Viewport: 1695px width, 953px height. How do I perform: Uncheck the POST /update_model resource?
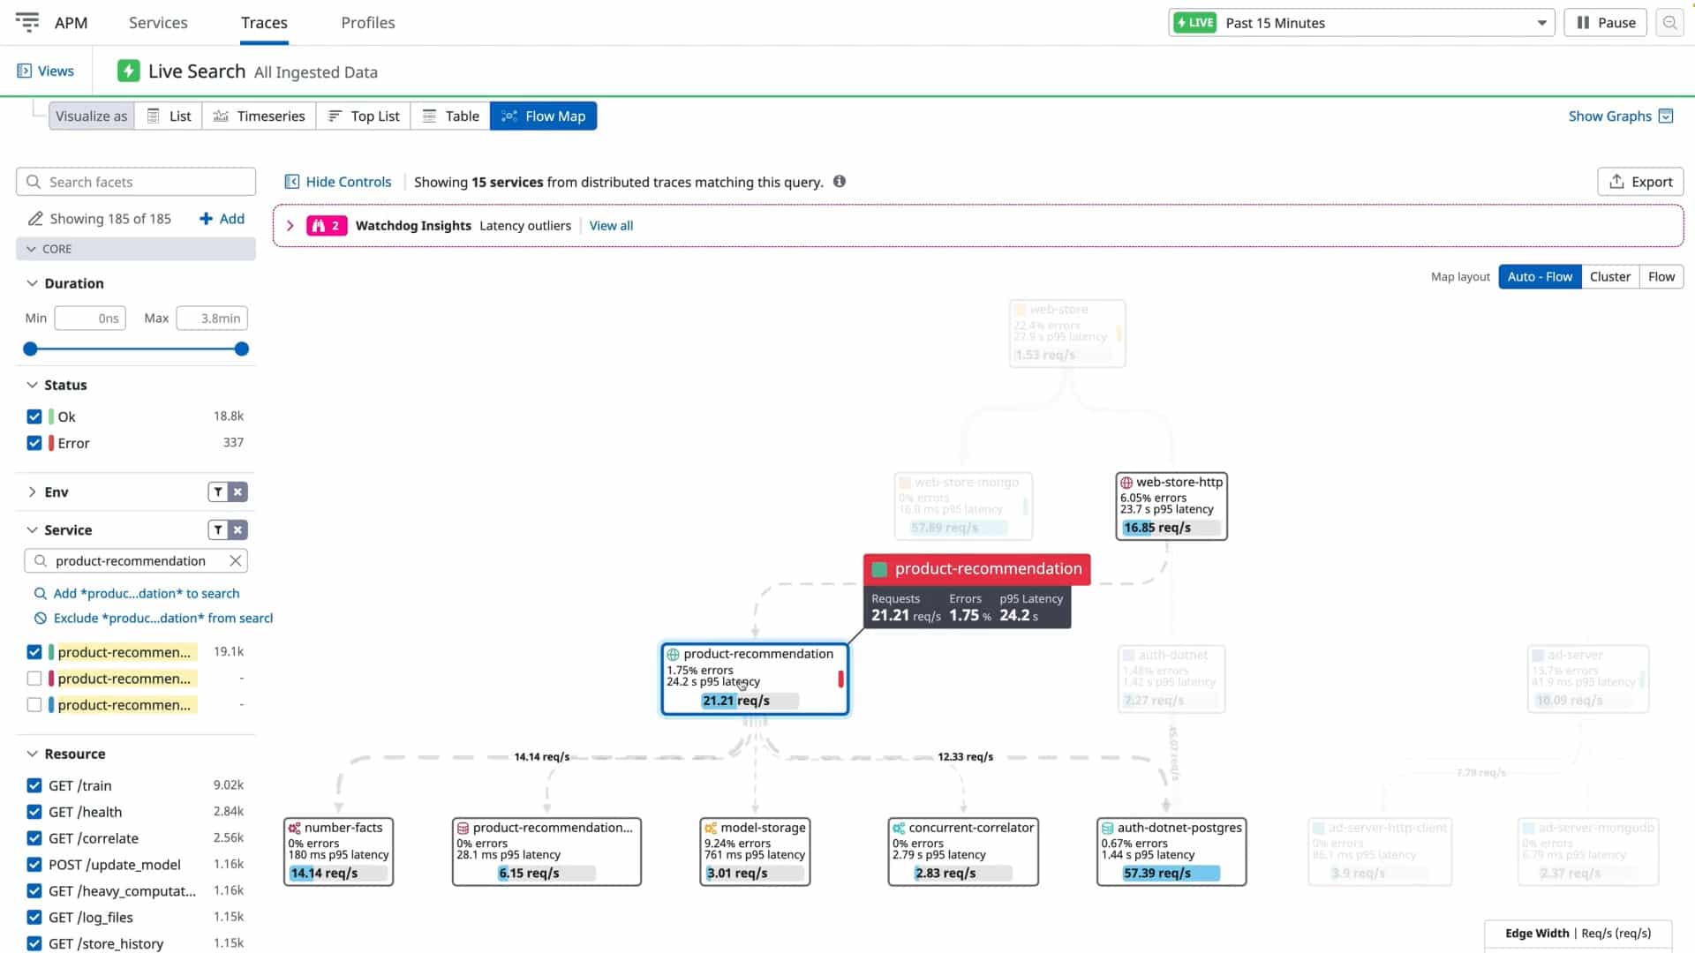click(34, 865)
